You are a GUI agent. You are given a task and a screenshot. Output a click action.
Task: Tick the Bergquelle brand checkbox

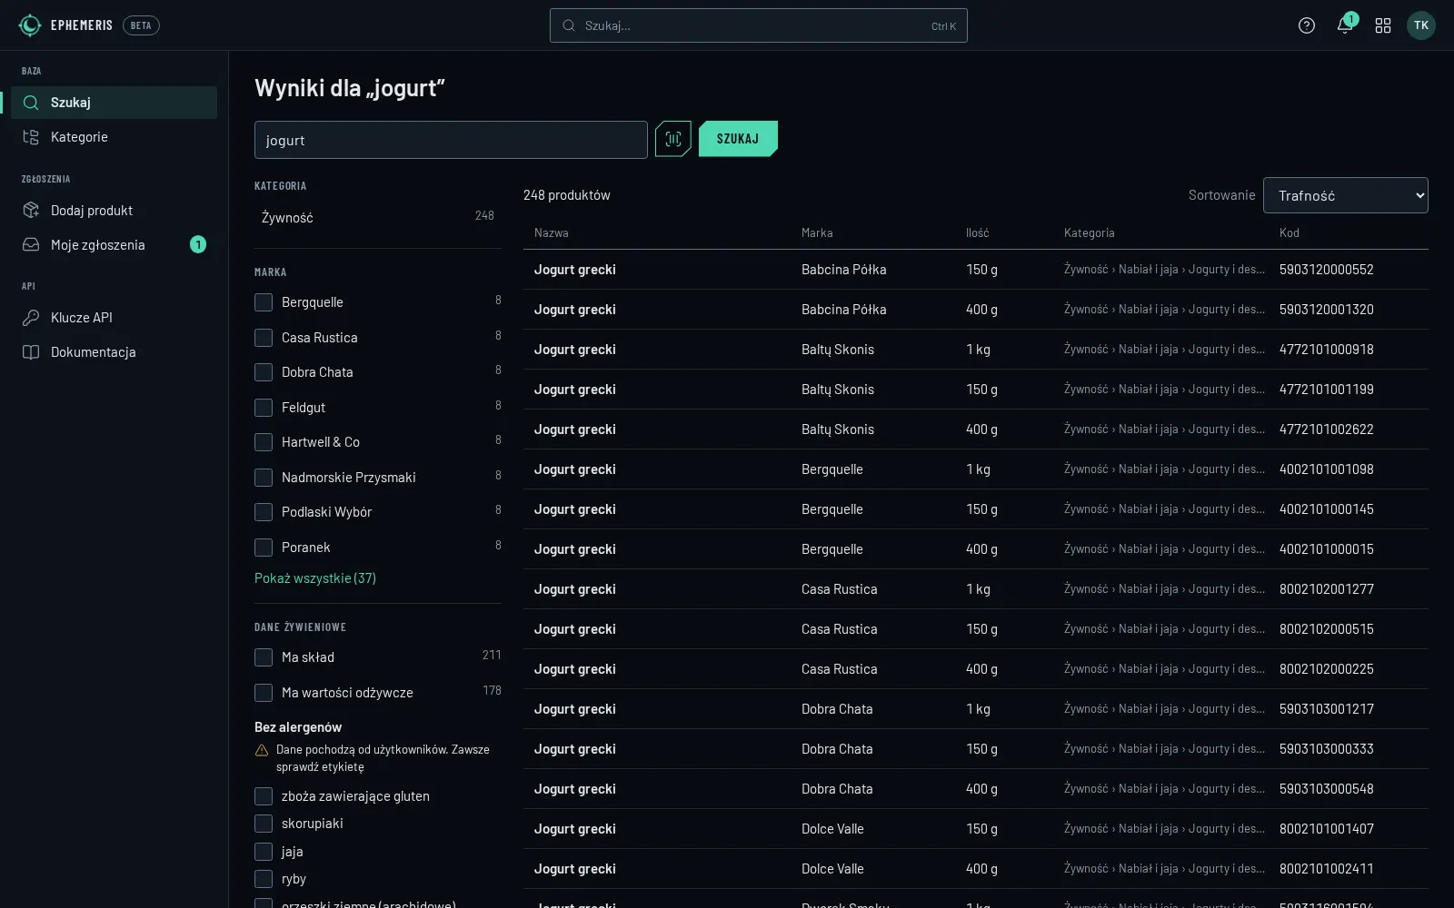264,302
